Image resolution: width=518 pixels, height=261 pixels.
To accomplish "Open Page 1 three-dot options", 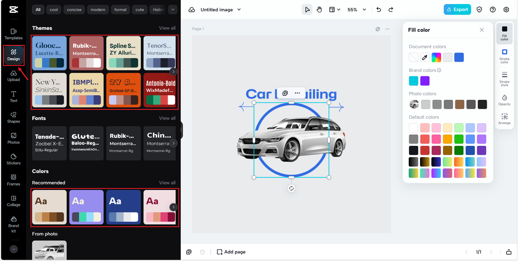I will tap(387, 29).
